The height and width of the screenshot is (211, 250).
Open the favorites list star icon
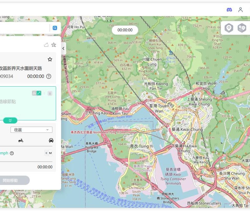(x=54, y=45)
